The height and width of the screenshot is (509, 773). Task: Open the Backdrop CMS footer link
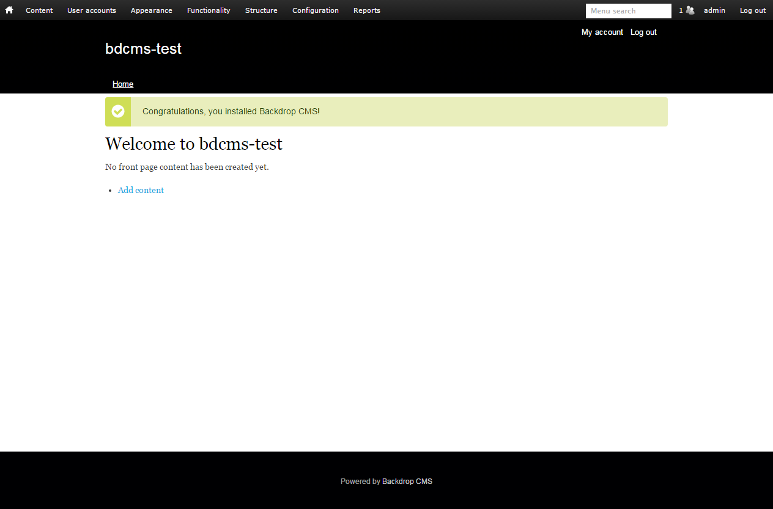coord(407,482)
